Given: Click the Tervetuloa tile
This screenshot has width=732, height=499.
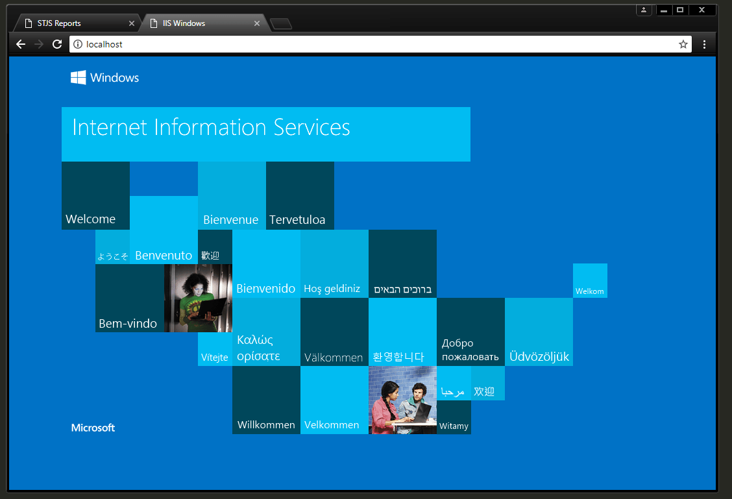Looking at the screenshot, I should [x=300, y=195].
